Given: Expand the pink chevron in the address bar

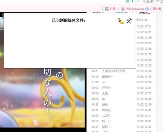Looking at the screenshot, I should [138, 1].
